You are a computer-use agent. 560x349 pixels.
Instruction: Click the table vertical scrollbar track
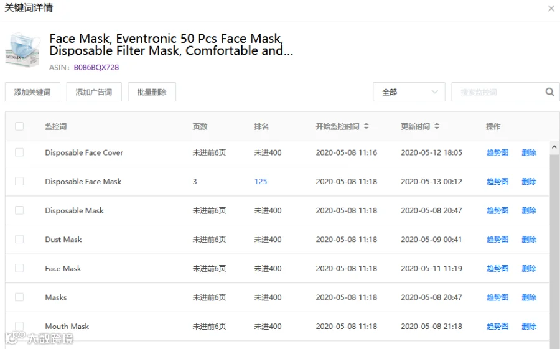[x=554, y=250]
